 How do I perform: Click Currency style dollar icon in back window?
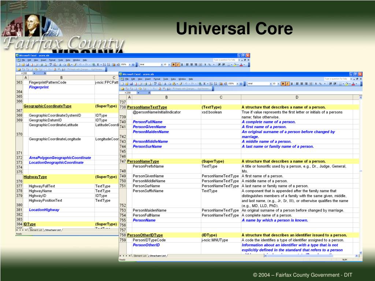(x=205, y=64)
